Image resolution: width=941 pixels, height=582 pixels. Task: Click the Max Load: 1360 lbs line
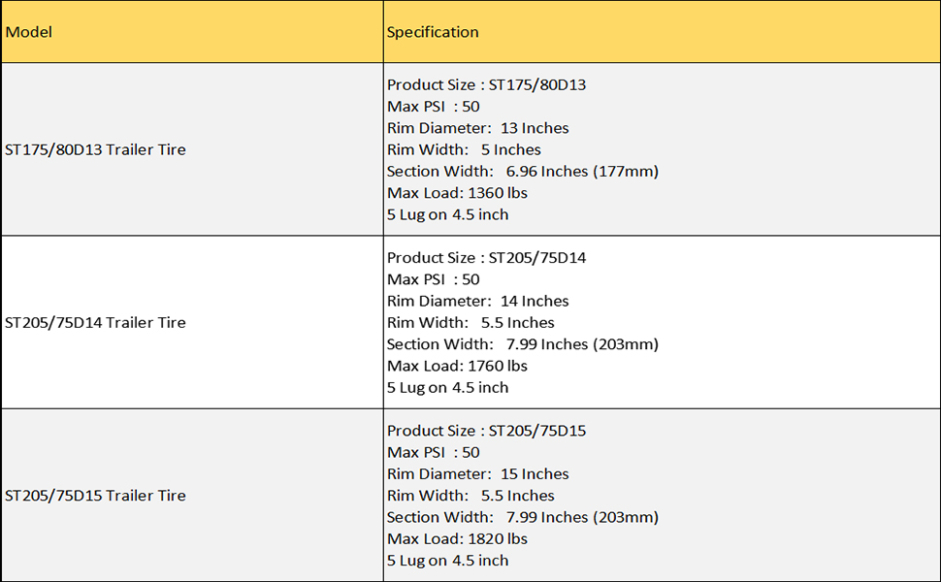coord(457,193)
